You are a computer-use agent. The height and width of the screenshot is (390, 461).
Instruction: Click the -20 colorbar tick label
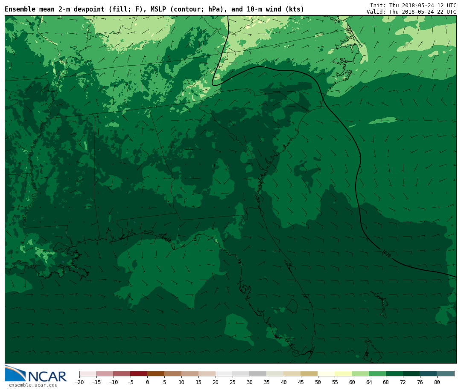79,382
